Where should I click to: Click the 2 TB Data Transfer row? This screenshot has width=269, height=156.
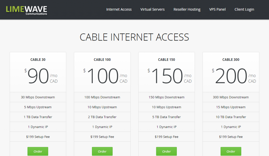(x=102, y=117)
